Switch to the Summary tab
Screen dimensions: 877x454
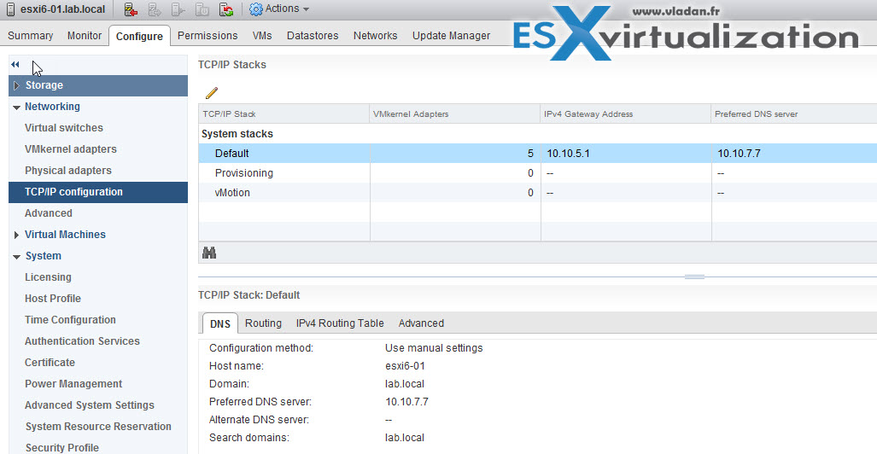(30, 36)
